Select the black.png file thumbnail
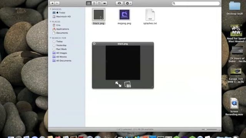Screen dimensions: 246x138 tap(99, 15)
